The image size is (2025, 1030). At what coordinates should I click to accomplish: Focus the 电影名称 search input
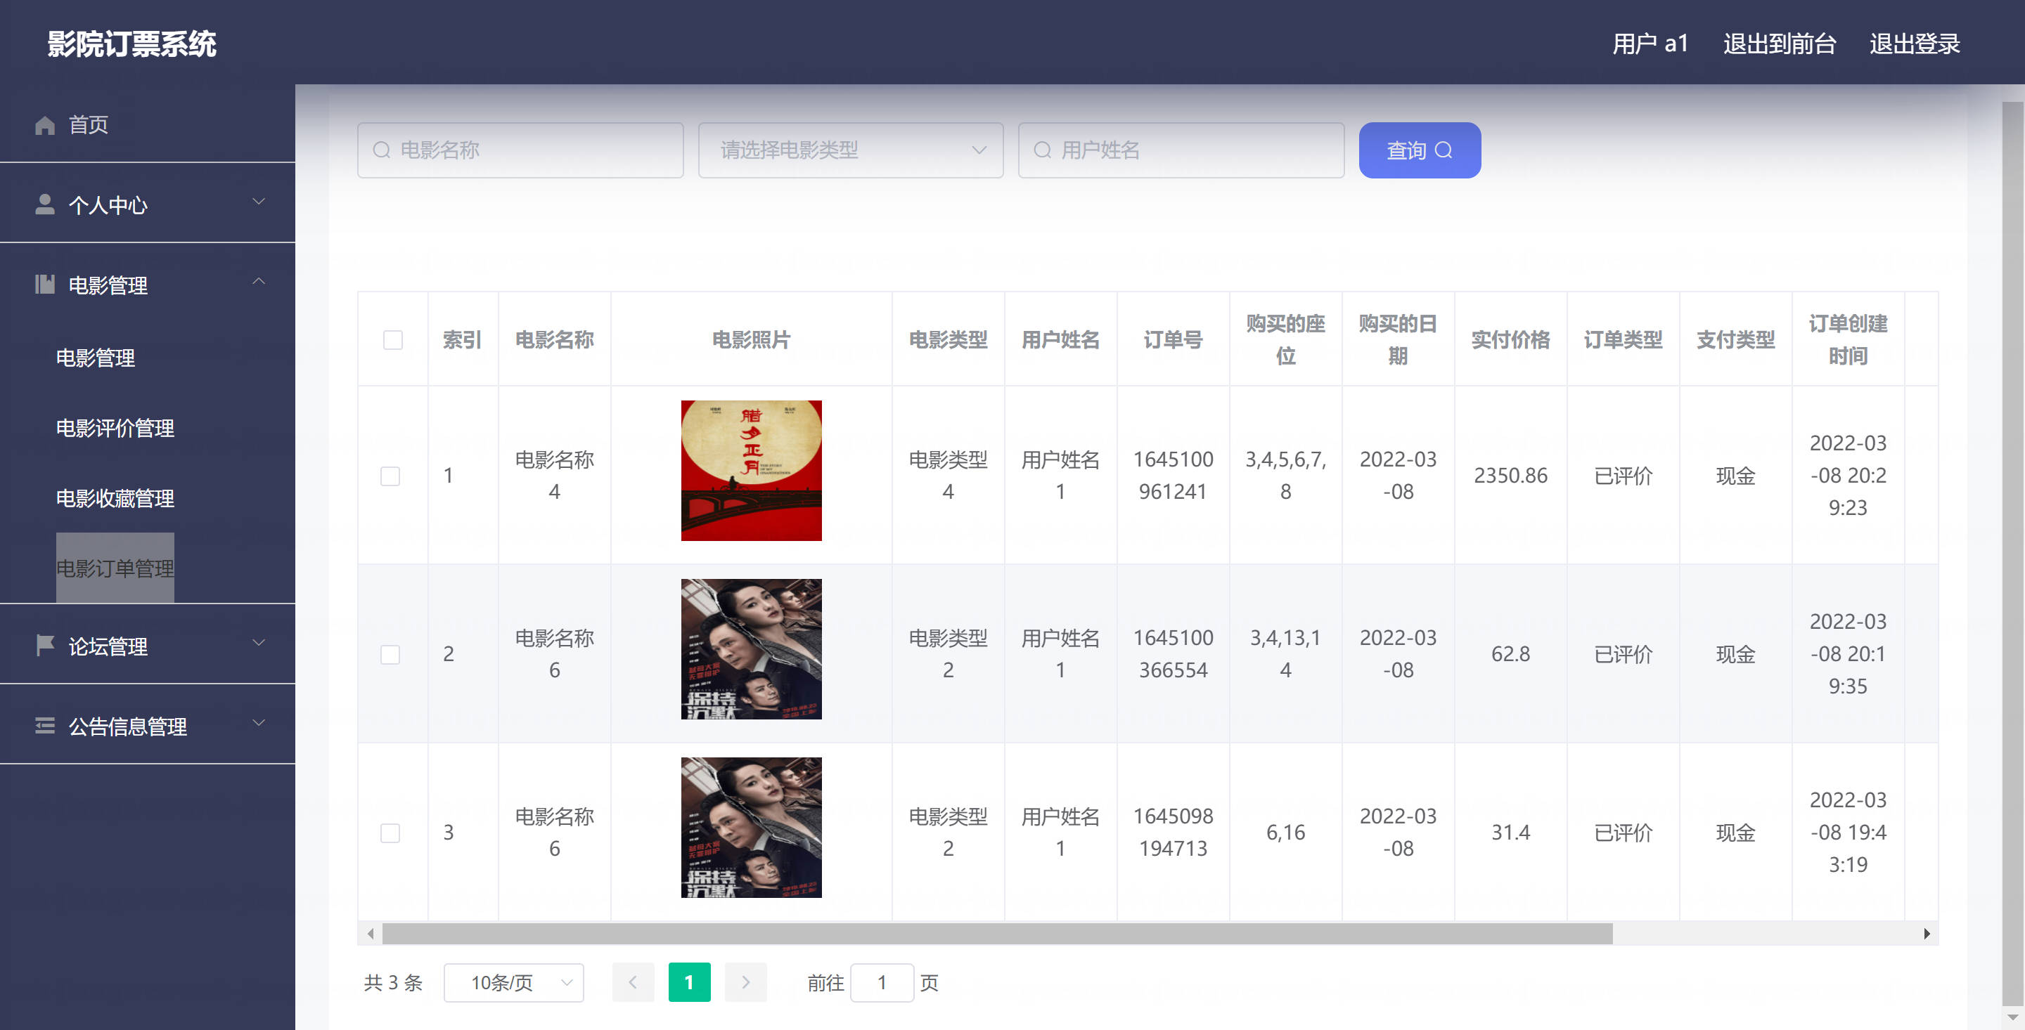point(520,150)
